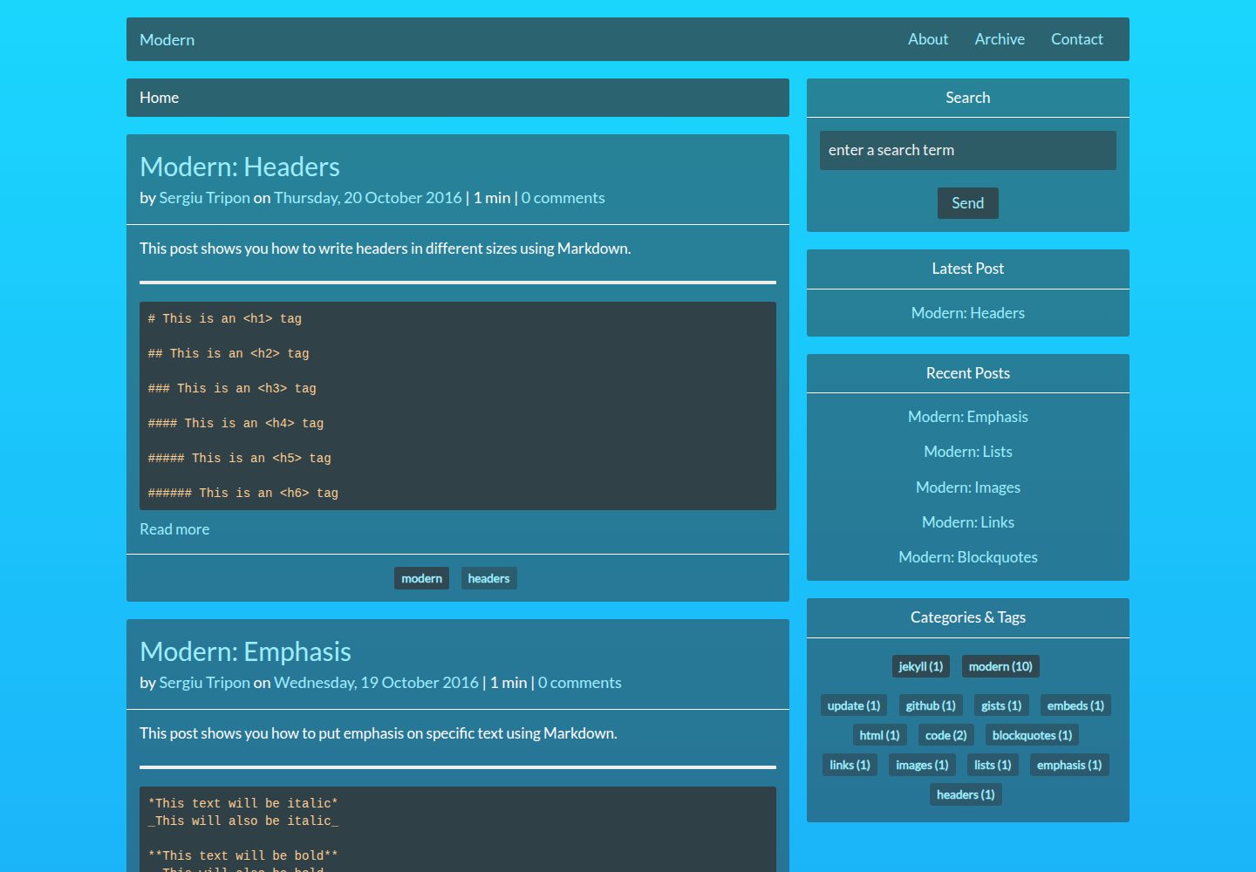Filter by images (1) tag
Image resolution: width=1256 pixels, height=872 pixels.
pos(922,765)
